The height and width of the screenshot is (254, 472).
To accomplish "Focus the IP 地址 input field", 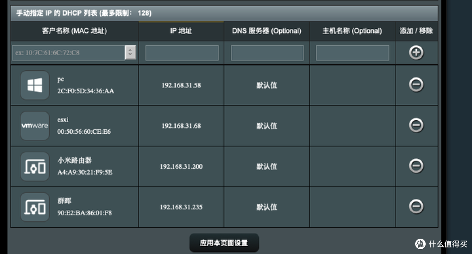I will tap(182, 53).
